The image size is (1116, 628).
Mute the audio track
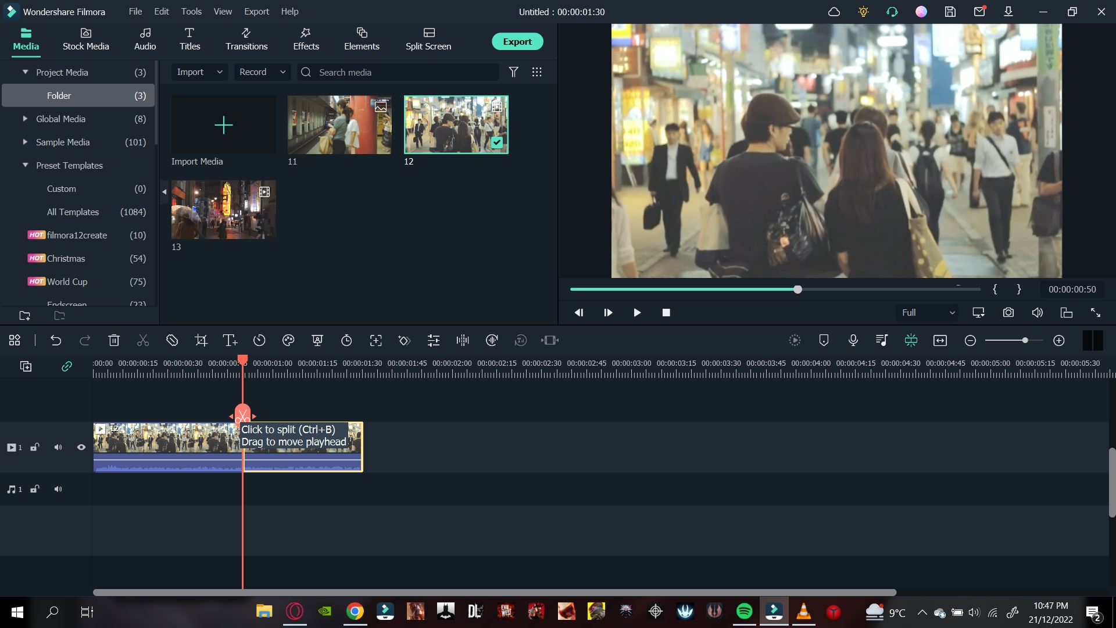[58, 490]
